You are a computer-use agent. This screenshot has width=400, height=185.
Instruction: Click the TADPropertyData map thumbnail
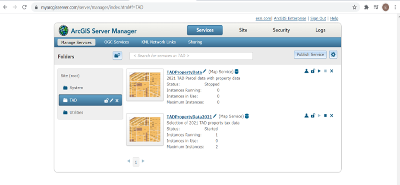145,85
